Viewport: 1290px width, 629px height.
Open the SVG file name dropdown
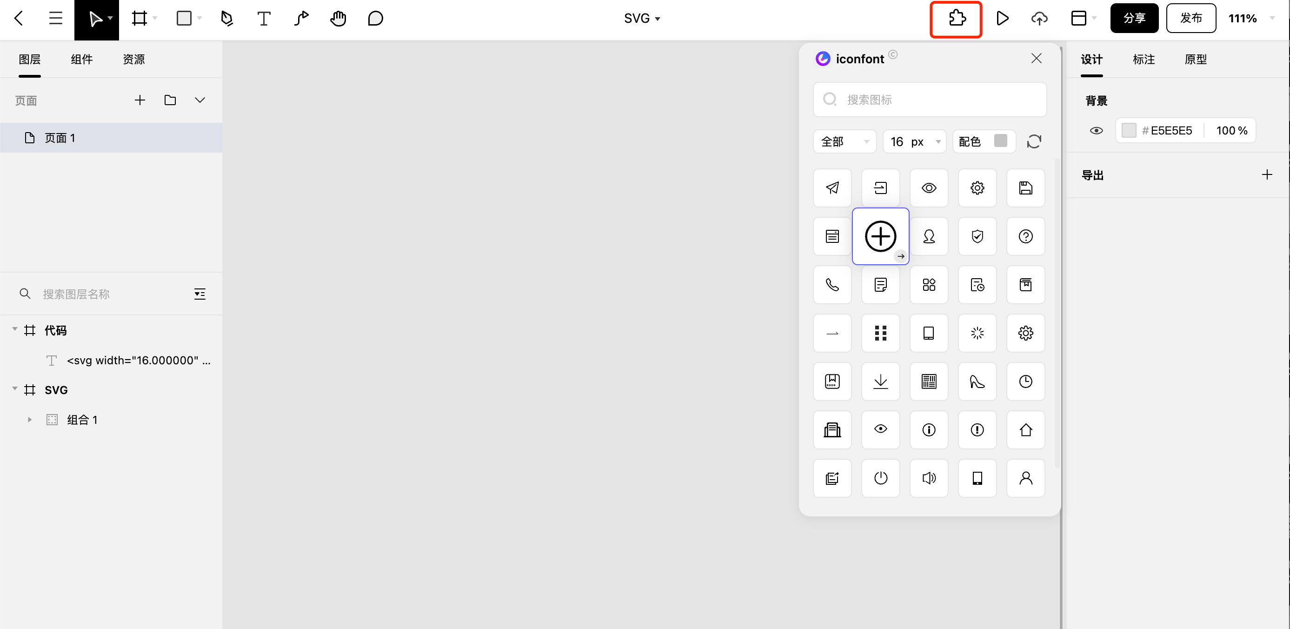click(x=642, y=19)
